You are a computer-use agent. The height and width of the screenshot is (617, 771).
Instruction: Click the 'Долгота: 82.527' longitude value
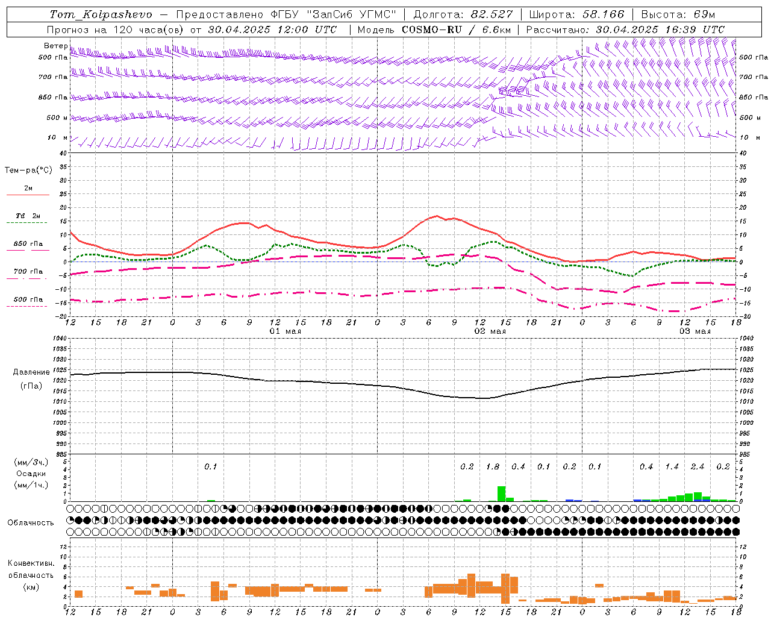tap(463, 14)
